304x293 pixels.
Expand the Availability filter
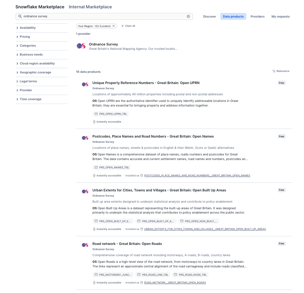point(42,28)
